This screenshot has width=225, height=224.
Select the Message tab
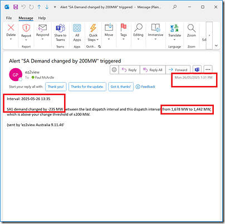[x=26, y=18]
